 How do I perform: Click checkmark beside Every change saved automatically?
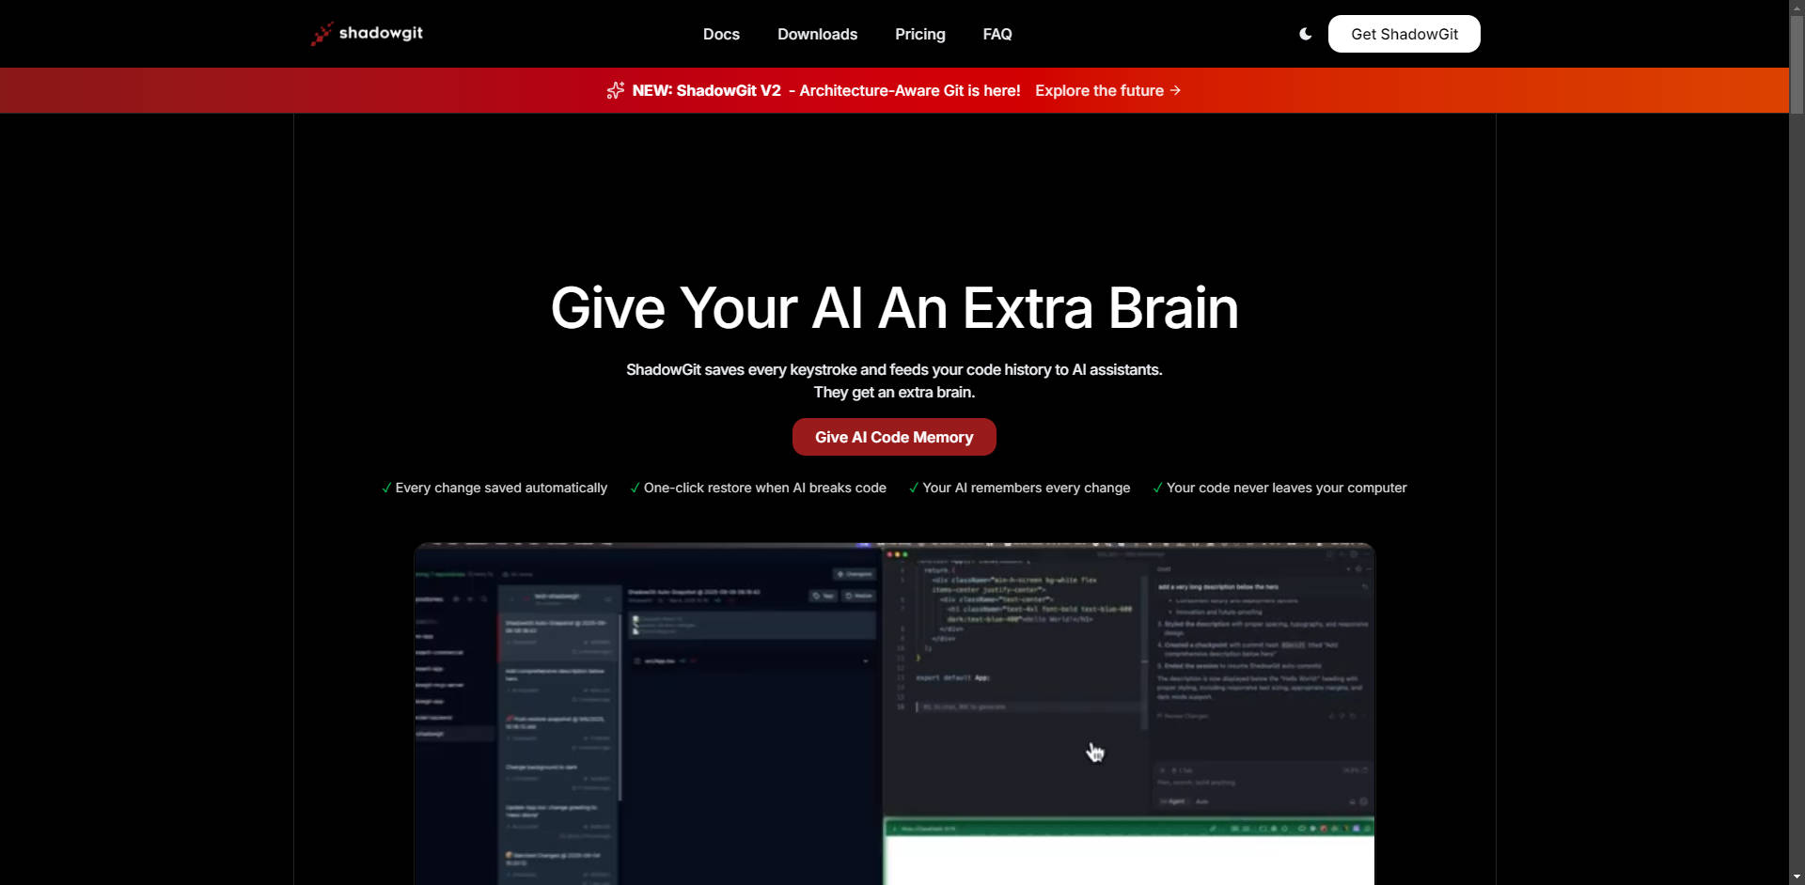point(386,488)
